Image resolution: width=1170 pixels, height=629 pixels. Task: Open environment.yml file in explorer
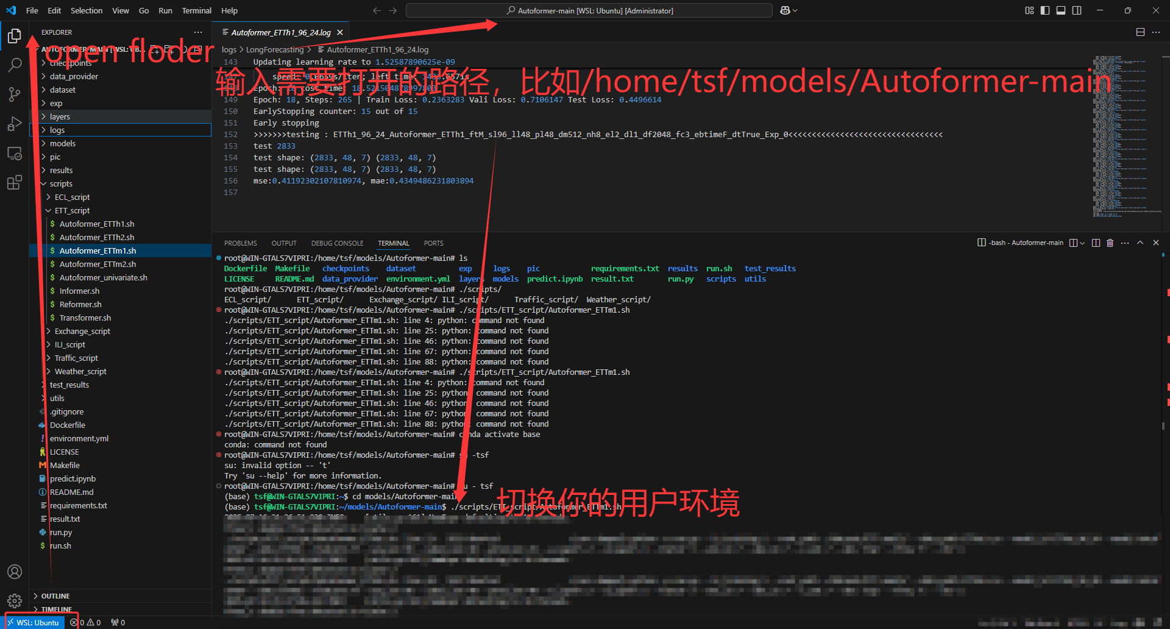point(120,438)
